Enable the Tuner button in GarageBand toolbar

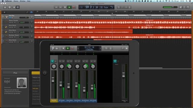(x=122, y=7)
